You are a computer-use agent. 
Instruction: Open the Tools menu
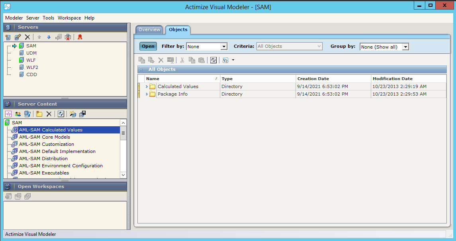coord(48,18)
